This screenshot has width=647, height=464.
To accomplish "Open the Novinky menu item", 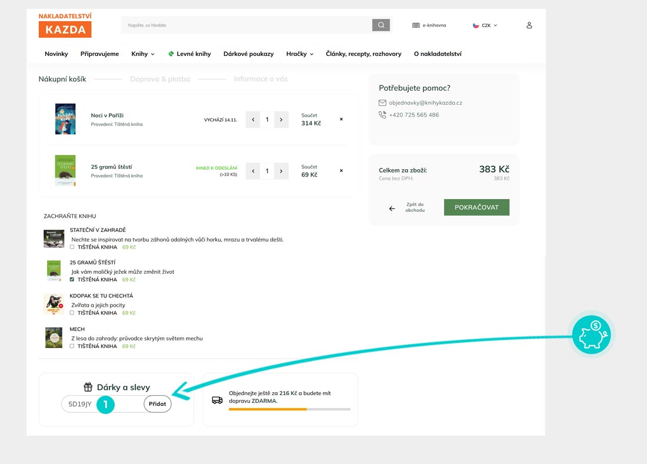I will [x=56, y=54].
